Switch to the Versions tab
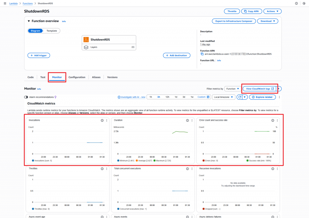The height and width of the screenshot is (218, 309). pos(112,77)
